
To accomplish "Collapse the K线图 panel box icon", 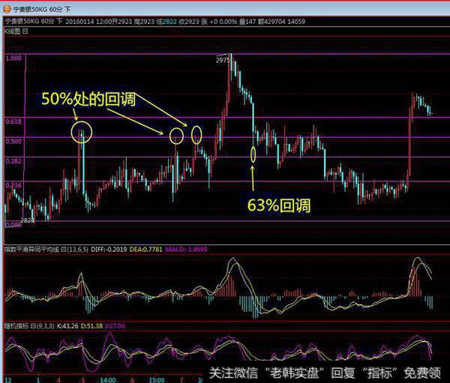I will click(25, 32).
